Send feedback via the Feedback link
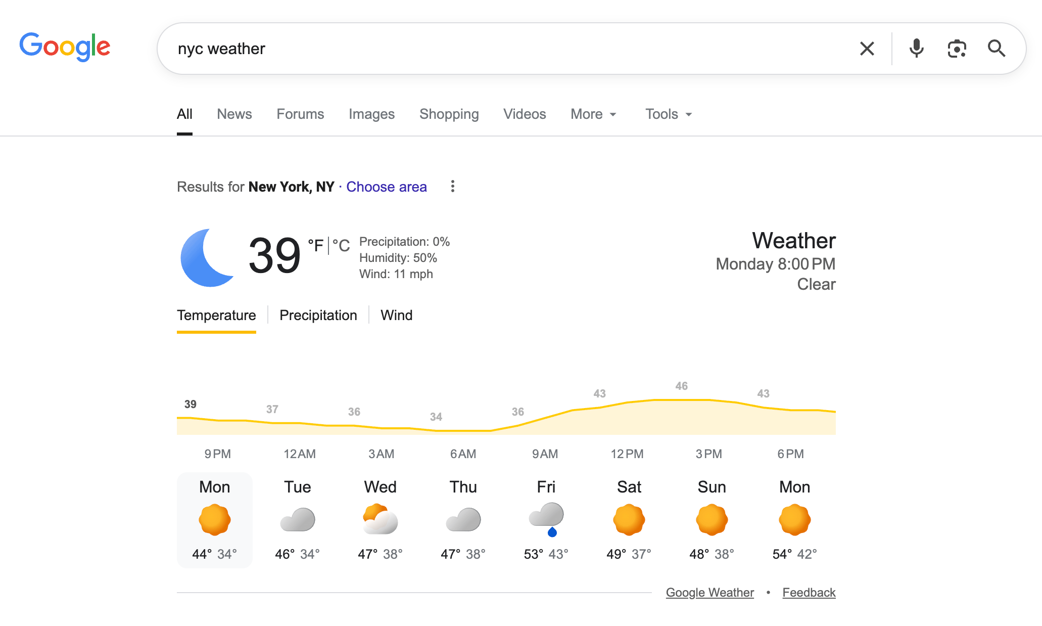 [x=809, y=592]
